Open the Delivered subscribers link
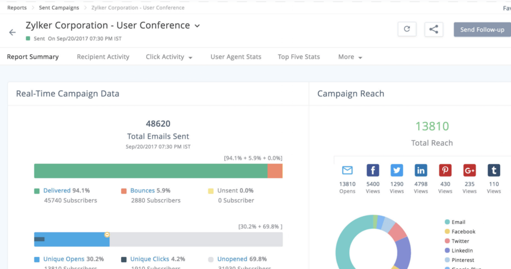511x269 pixels. [57, 191]
